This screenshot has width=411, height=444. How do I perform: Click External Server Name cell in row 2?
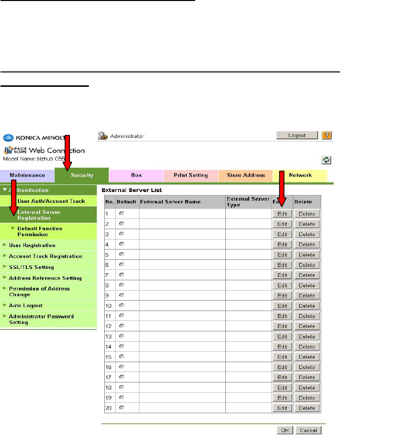click(182, 224)
